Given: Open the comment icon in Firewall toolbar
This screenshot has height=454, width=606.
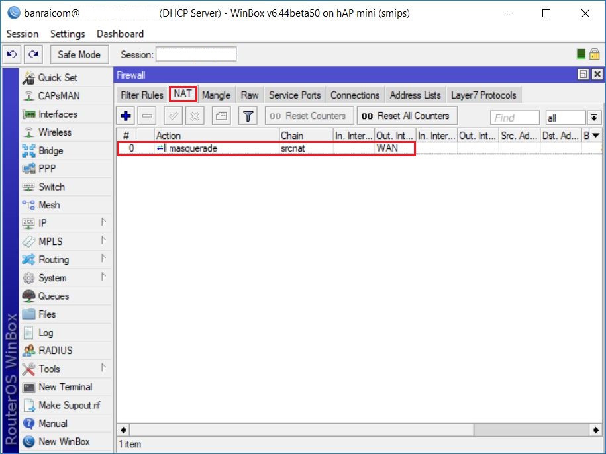Looking at the screenshot, I should tap(221, 116).
